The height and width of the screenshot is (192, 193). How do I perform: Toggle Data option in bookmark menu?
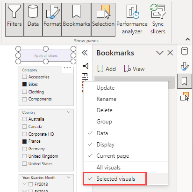point(126,133)
